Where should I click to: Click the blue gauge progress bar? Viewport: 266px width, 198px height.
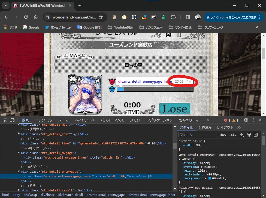(x=155, y=89)
